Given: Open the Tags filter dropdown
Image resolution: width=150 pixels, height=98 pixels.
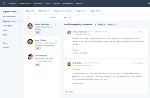Looking at the screenshot, I should pos(82,11).
